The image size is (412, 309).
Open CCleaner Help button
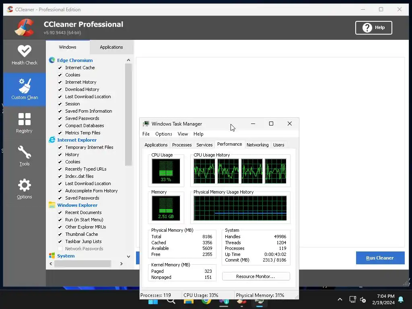pos(373,28)
